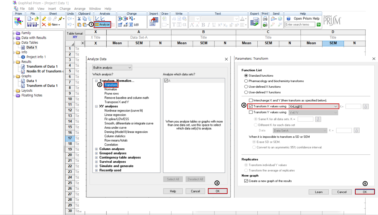Click the Cut scissors icon
This screenshot has height=215, width=378.
click(x=79, y=18)
